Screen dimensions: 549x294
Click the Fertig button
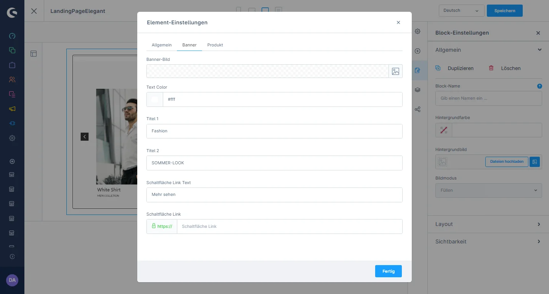coord(388,271)
